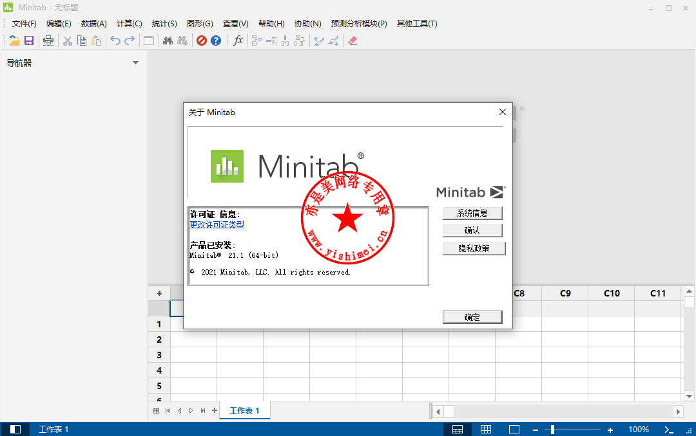Zoom in with the plus button
Screen dimensions: 696x436
pos(610,430)
